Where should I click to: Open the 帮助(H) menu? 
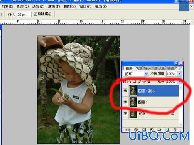(101, 7)
